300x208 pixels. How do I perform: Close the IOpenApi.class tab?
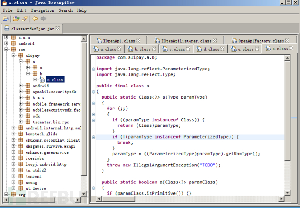(138, 40)
